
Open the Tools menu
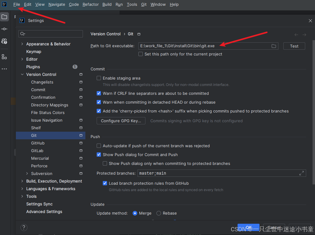[132, 4]
